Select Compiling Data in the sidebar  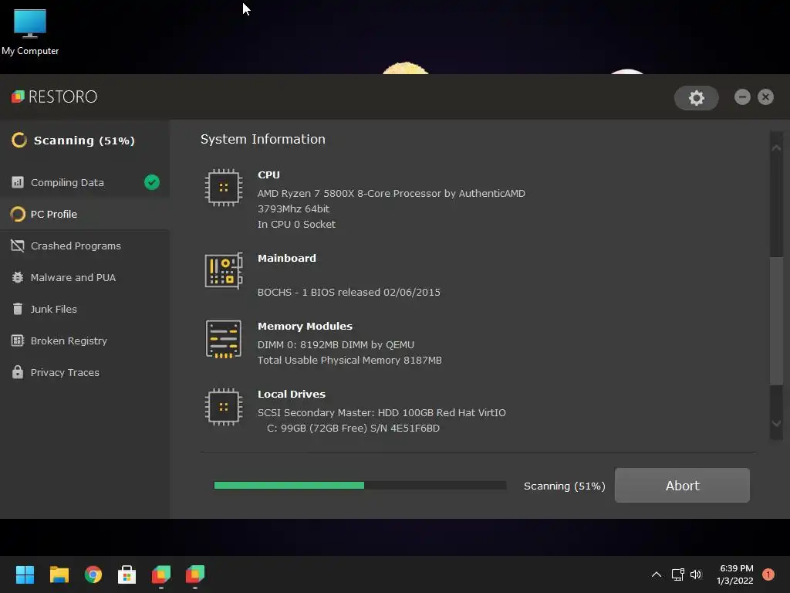point(85,182)
